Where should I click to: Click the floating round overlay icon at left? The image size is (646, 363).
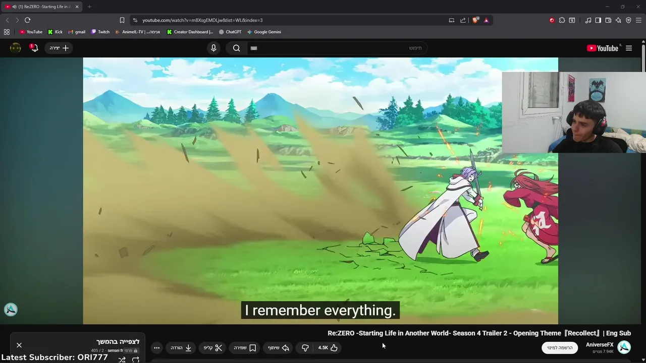11,310
